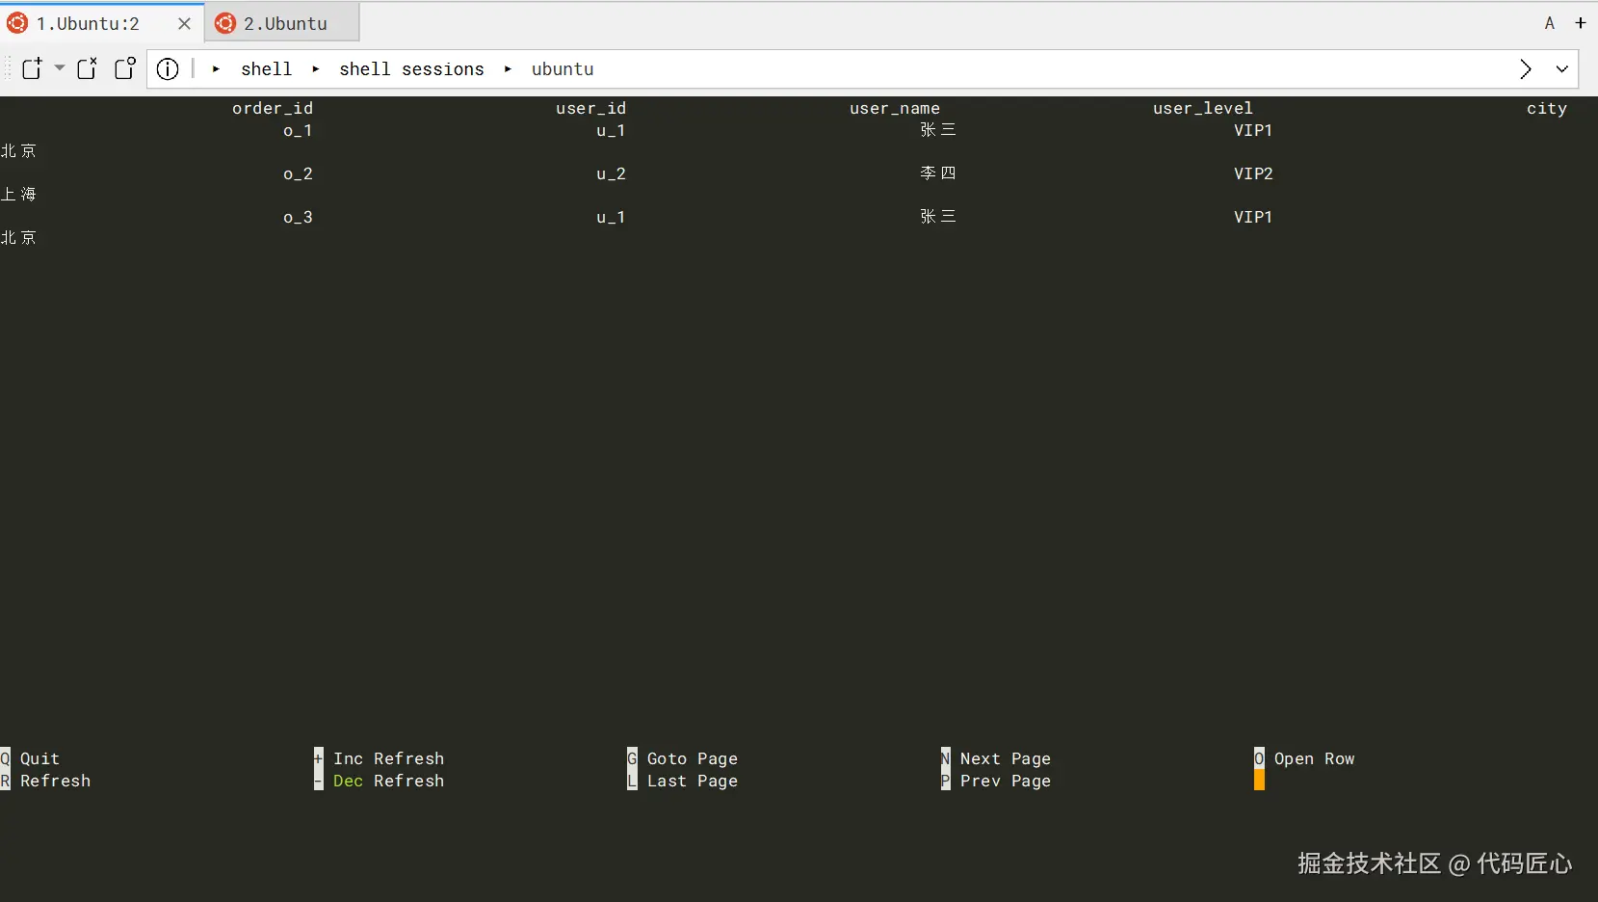Click the Ubuntu logo on the 2.Ubuntu tab
1598x902 pixels.
pyautogui.click(x=225, y=23)
